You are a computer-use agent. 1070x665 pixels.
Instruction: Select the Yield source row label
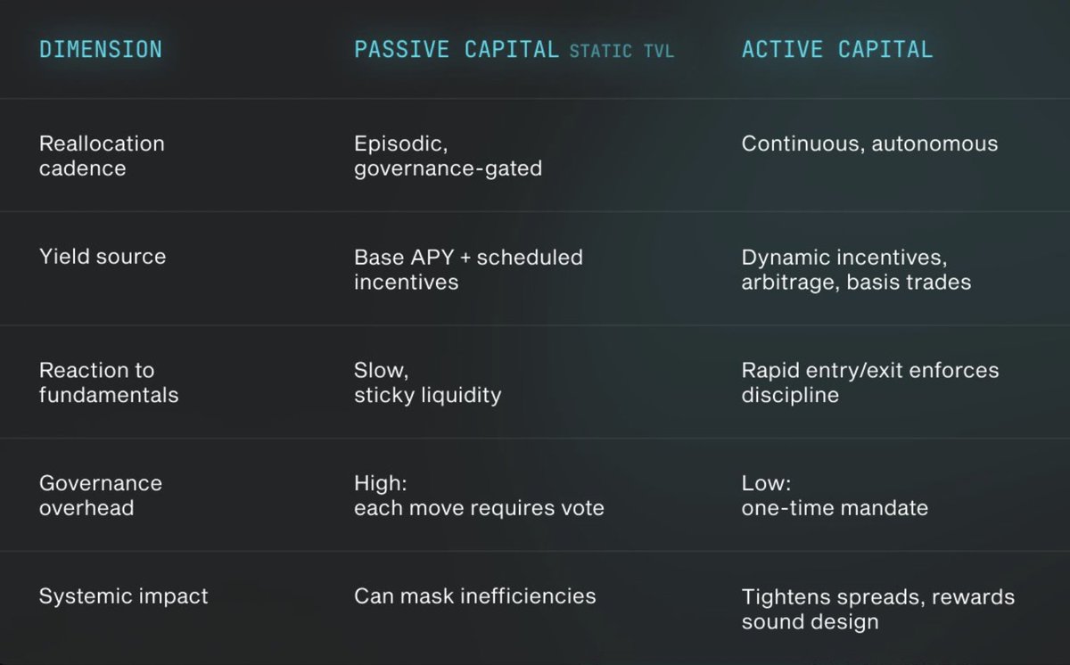click(103, 257)
